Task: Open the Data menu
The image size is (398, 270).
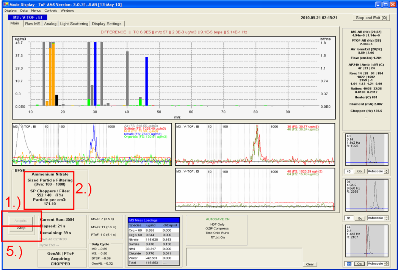Action: 24,11
